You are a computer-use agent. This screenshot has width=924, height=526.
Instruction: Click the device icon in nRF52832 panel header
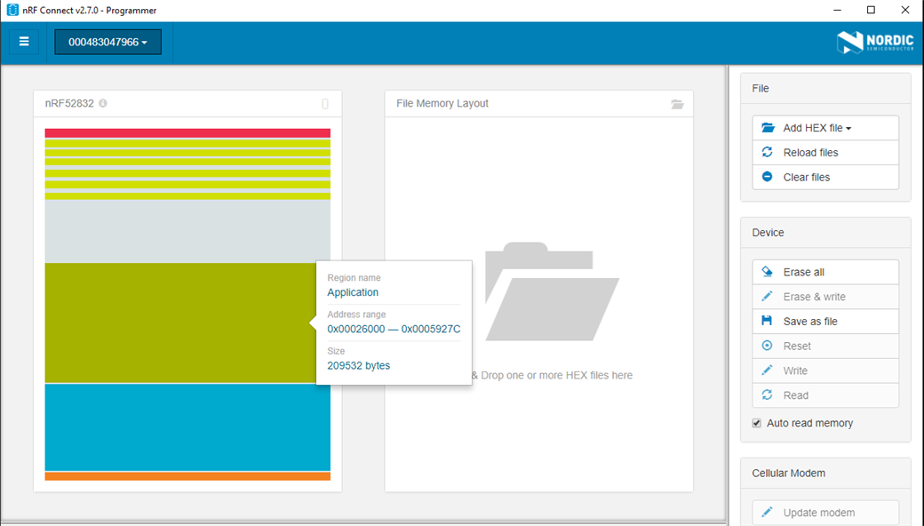[324, 104]
